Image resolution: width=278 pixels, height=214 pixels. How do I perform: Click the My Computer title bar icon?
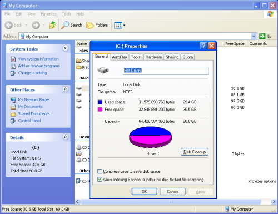pos(5,6)
